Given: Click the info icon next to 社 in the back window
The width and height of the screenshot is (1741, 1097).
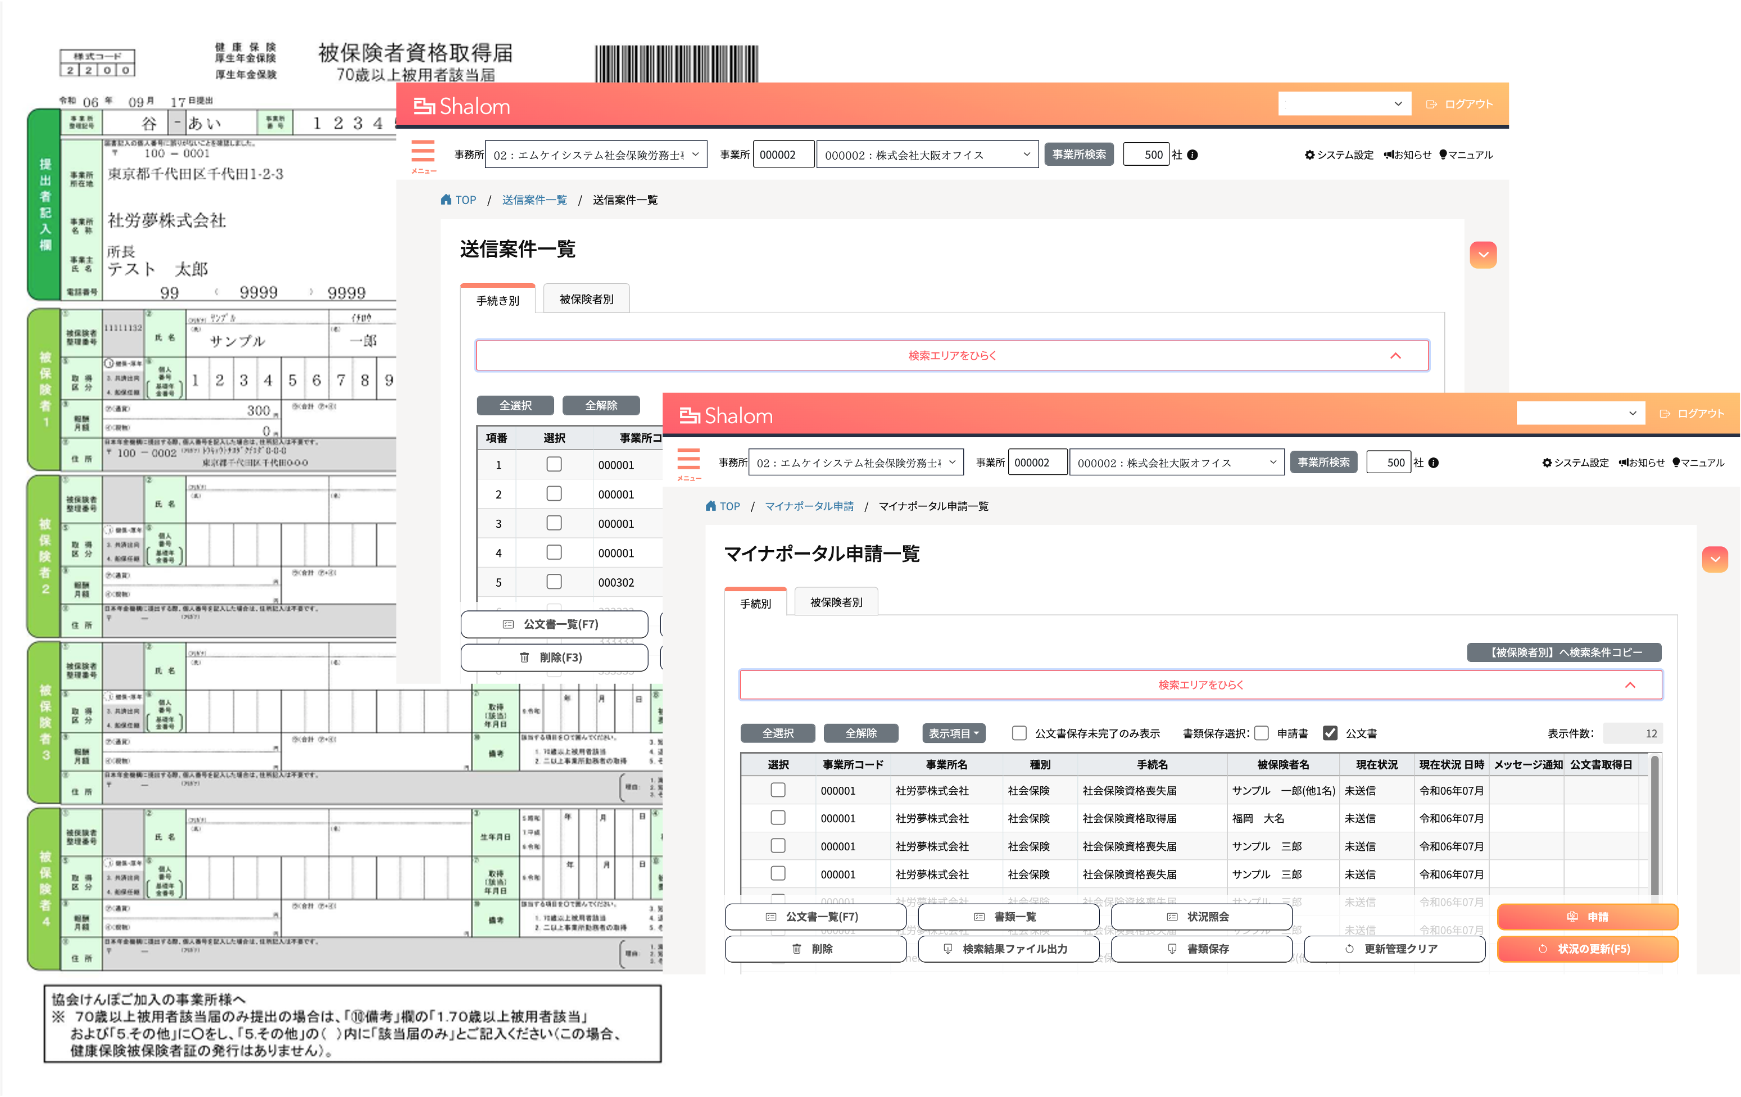Looking at the screenshot, I should 1193,155.
